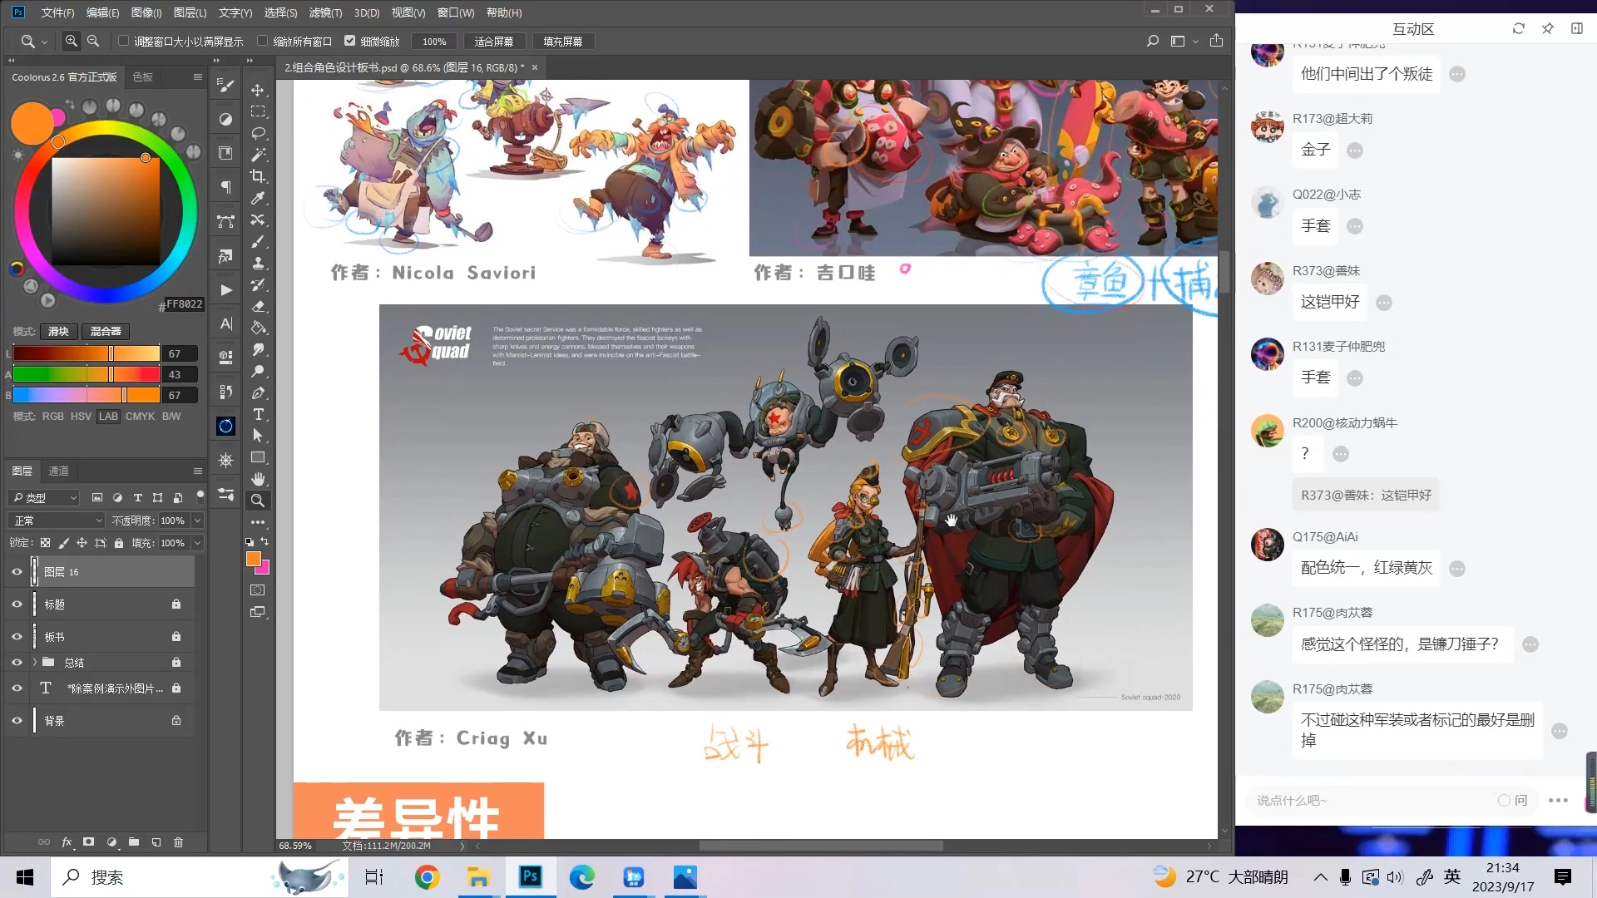This screenshot has width=1597, height=898.
Task: Click the 适合屏幕 button
Action: 494,42
